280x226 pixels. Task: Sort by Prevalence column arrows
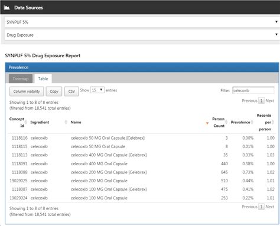click(252, 122)
